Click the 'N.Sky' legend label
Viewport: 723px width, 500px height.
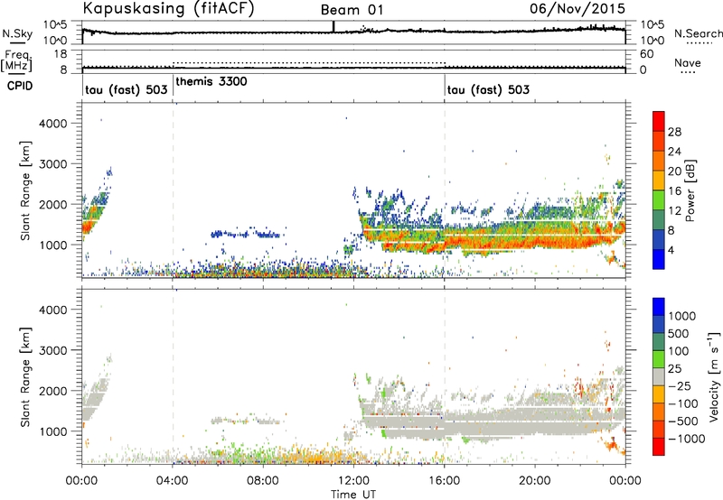click(x=17, y=33)
